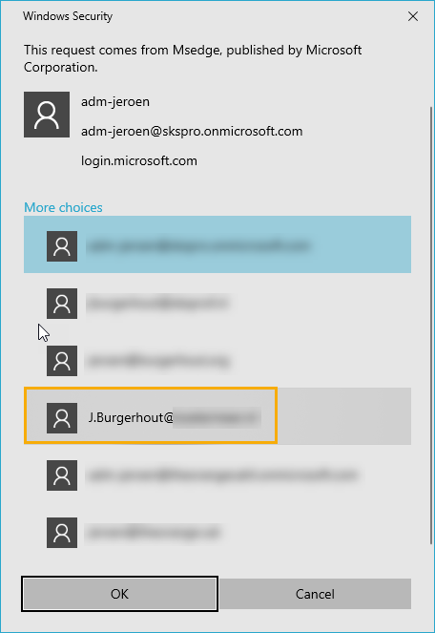Pick the second blurred account entry in the list
This screenshot has height=633, width=435.
[x=157, y=304]
